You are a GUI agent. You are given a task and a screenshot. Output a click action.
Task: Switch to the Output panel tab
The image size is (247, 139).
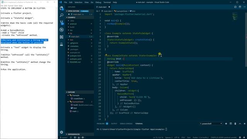point(114,124)
